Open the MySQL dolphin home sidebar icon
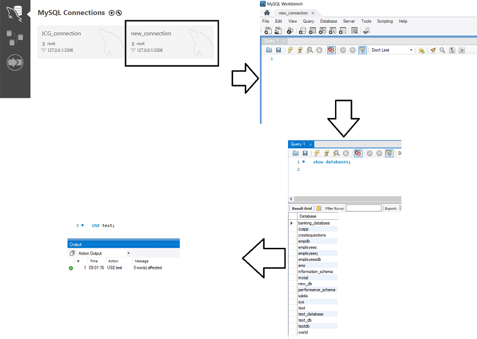The height and width of the screenshot is (339, 477). click(x=14, y=13)
